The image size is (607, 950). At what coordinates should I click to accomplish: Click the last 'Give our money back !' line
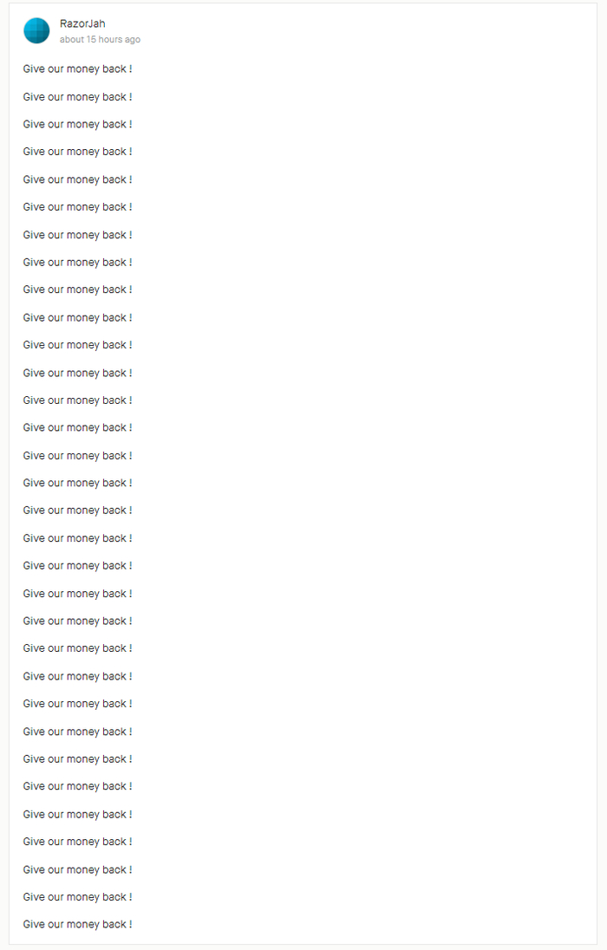[x=78, y=924]
